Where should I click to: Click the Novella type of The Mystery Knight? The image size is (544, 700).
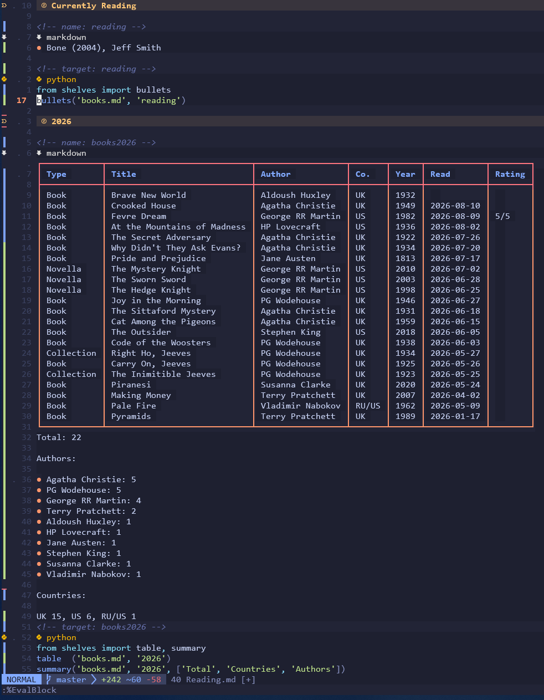tap(64, 269)
